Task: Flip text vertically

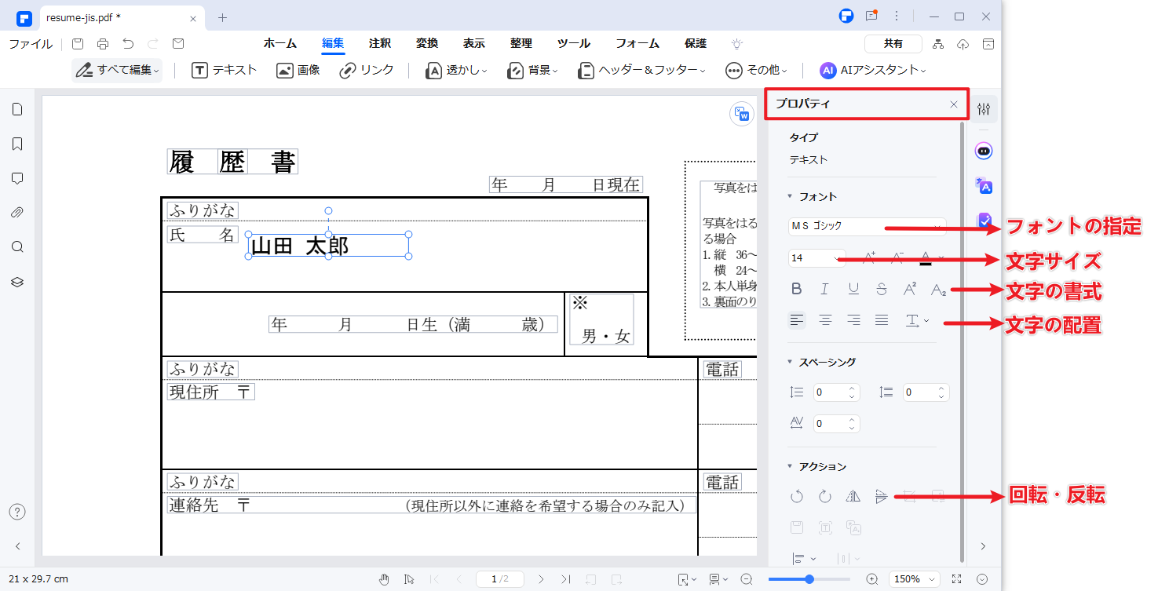Action: [x=882, y=496]
